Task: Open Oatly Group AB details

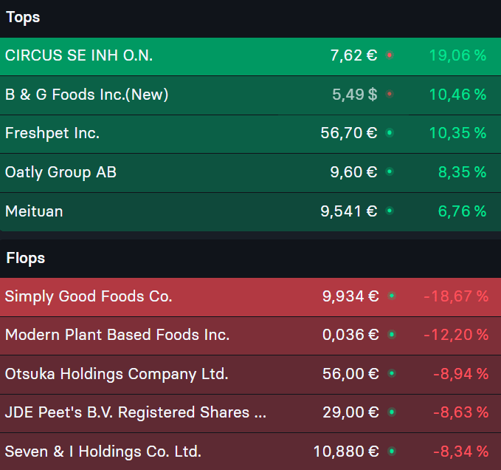Action: [251, 173]
